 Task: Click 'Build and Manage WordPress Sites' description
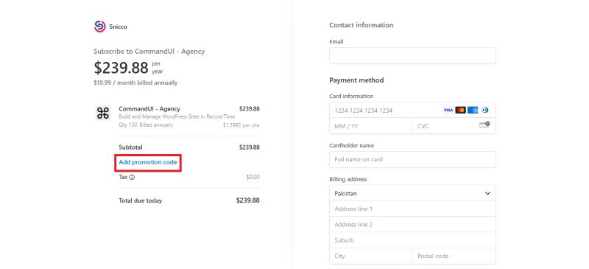[177, 117]
